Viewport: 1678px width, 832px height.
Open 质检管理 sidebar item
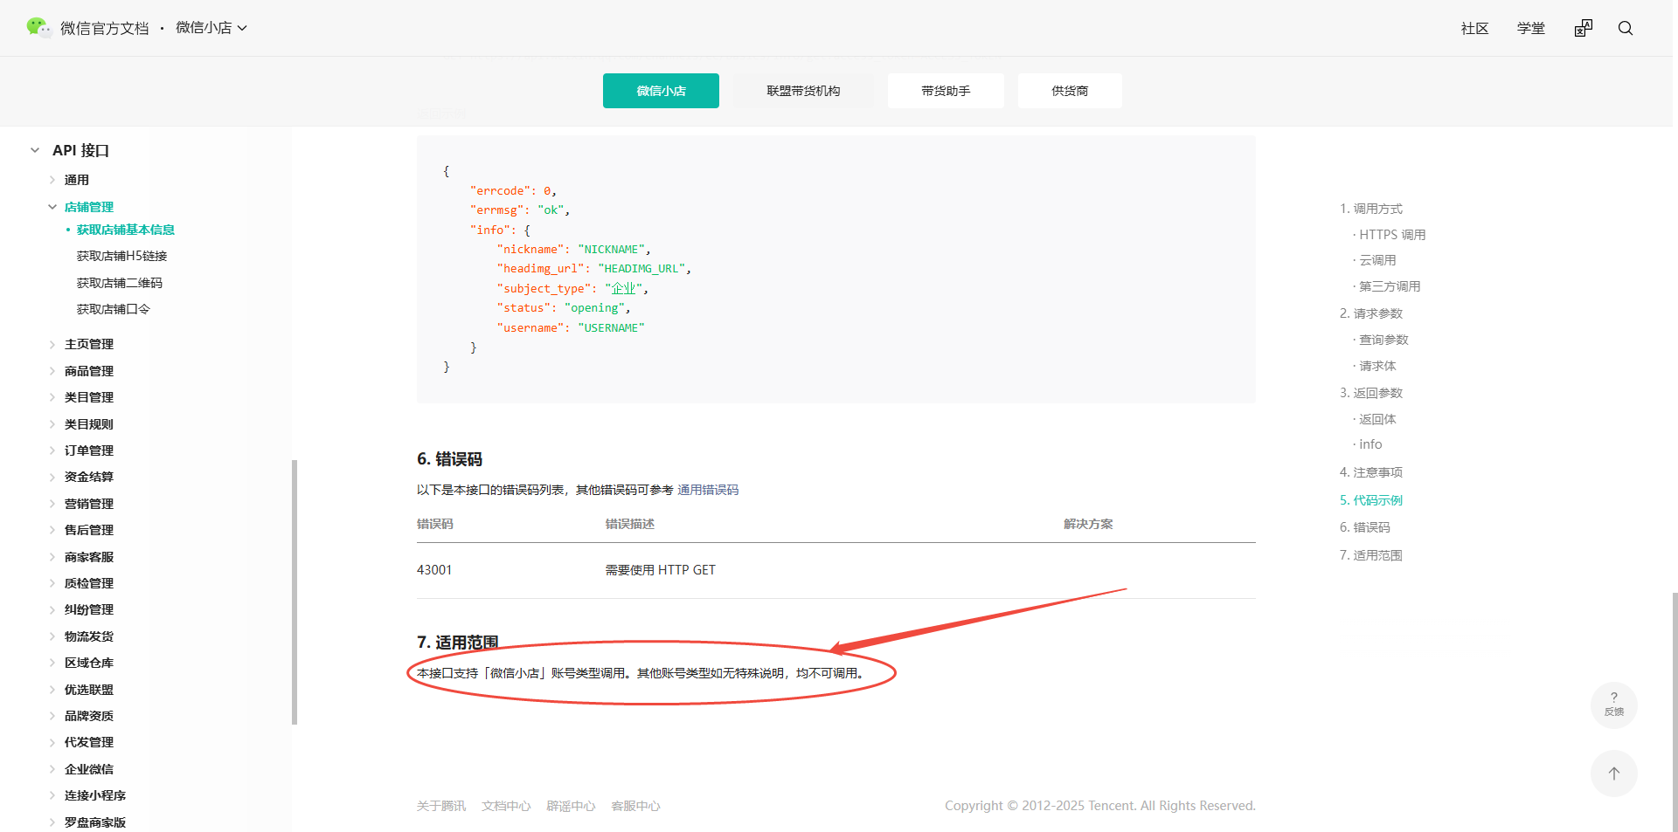coord(89,583)
